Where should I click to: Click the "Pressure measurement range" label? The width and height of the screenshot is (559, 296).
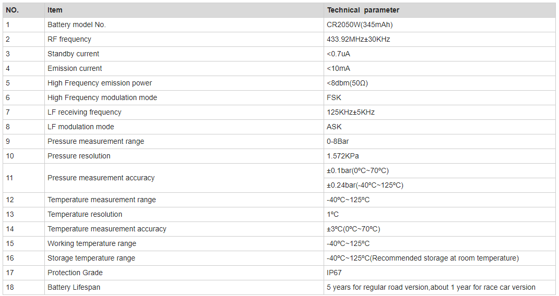click(x=96, y=141)
